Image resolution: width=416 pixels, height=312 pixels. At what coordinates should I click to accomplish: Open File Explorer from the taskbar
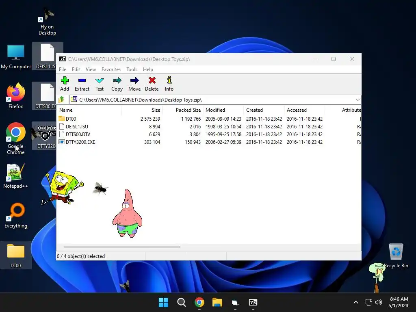pos(217,302)
